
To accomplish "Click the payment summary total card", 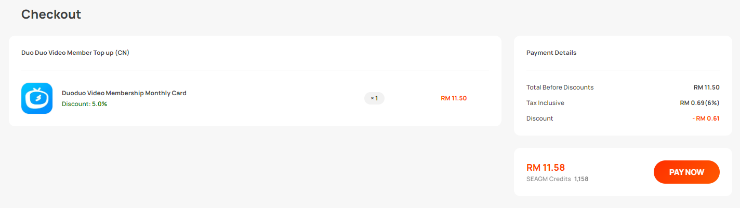I will (x=623, y=172).
